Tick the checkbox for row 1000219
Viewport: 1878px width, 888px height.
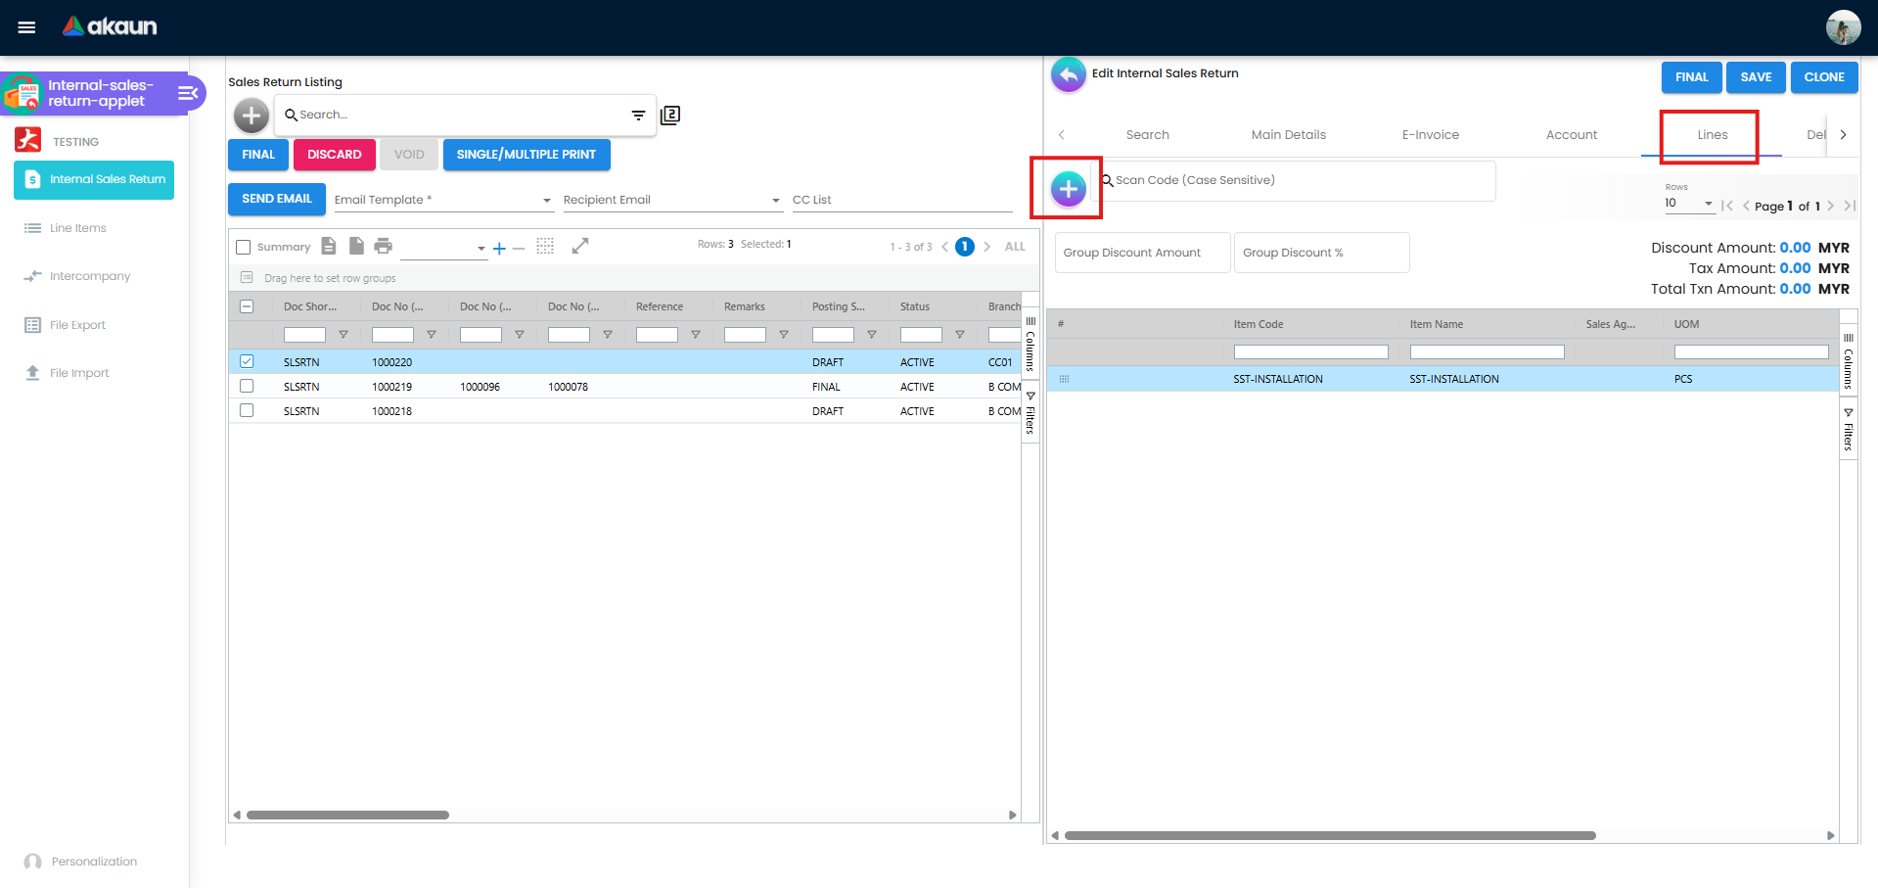247,386
